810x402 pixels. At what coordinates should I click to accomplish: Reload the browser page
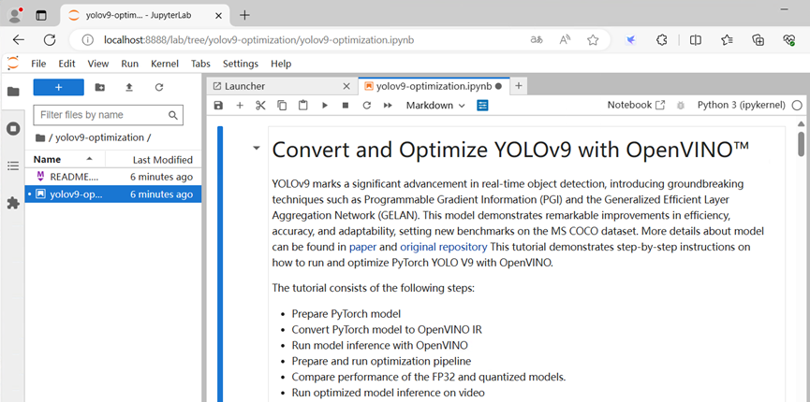49,40
